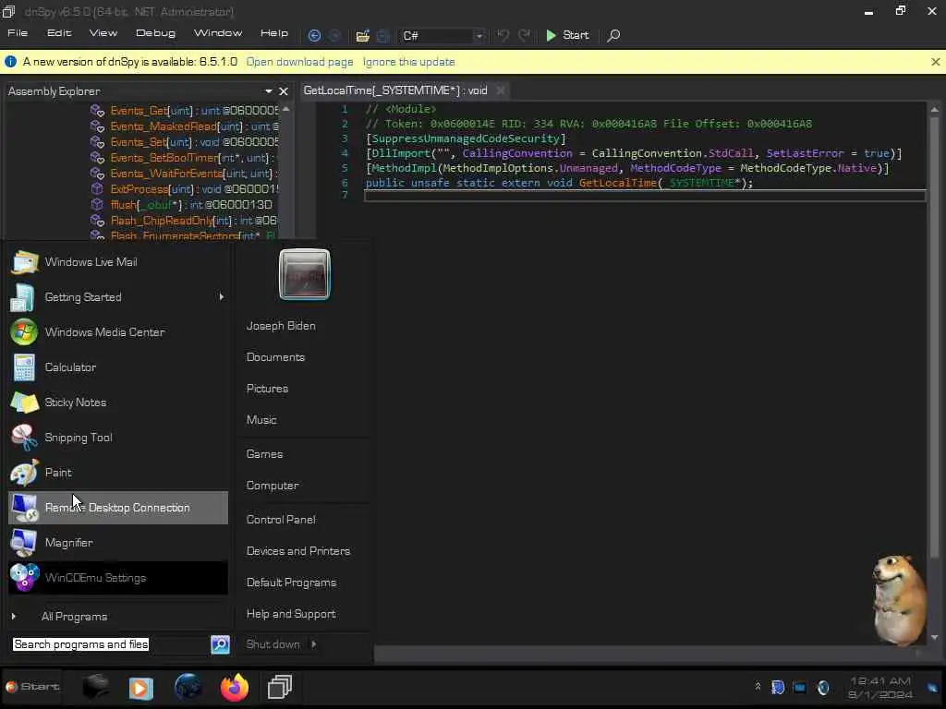Screen dimensions: 946x709
Task: Dismiss the yellow update notification bar
Action: click(x=935, y=62)
